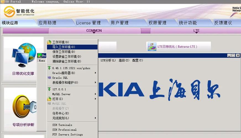The image size is (241, 138).
Task: Open the License 管理 tab
Action: (91, 23)
